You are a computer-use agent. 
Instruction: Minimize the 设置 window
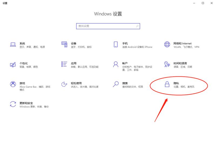[194, 3]
